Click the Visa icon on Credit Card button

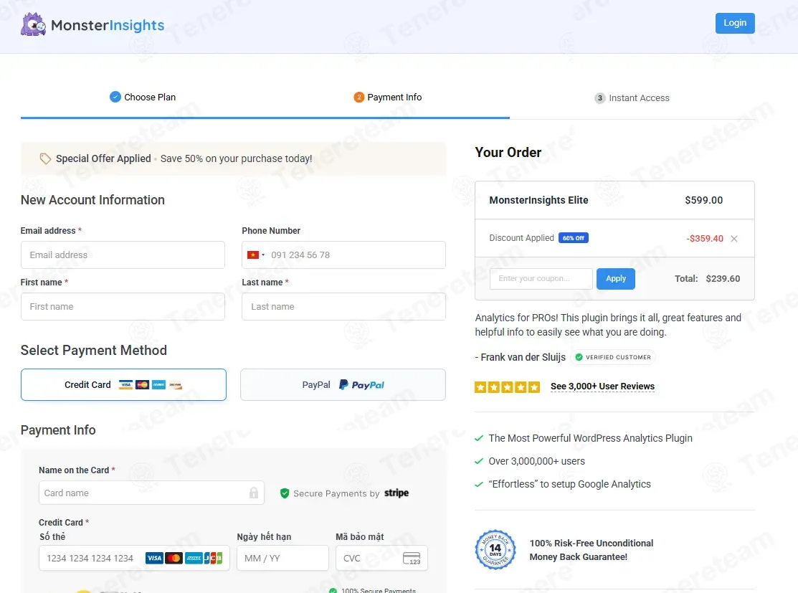pyautogui.click(x=125, y=385)
